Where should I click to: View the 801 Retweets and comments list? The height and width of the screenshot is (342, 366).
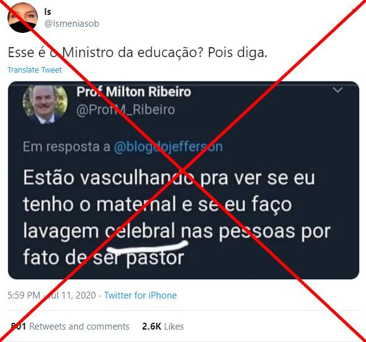point(70,326)
